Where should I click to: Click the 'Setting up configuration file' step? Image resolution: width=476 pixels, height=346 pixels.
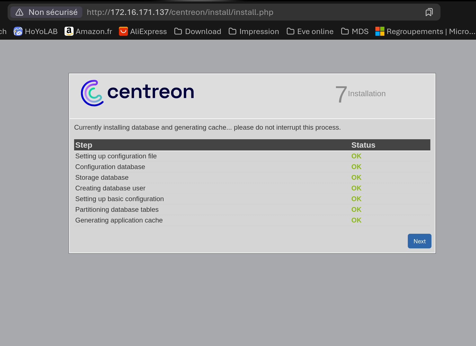click(x=116, y=156)
